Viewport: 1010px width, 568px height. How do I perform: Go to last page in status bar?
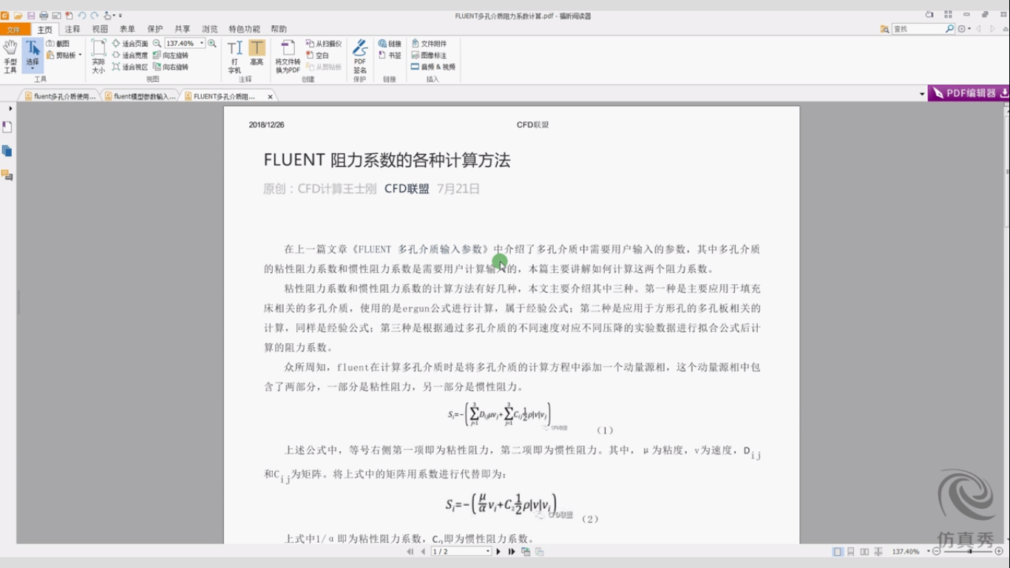[511, 552]
